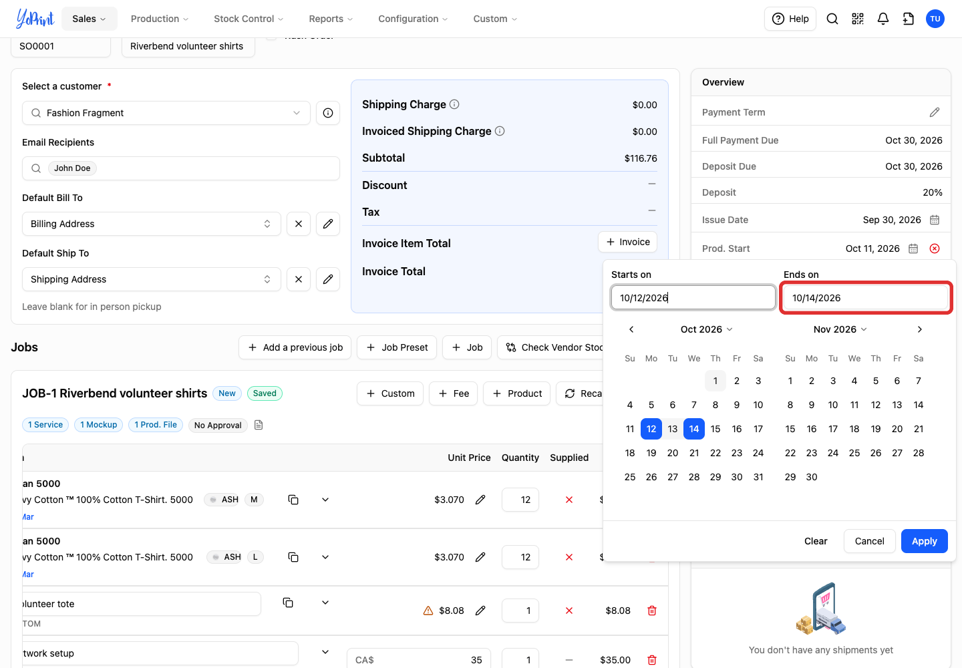Screen dimensions: 962x668
Task: Apply the selected date range
Action: pyautogui.click(x=925, y=541)
